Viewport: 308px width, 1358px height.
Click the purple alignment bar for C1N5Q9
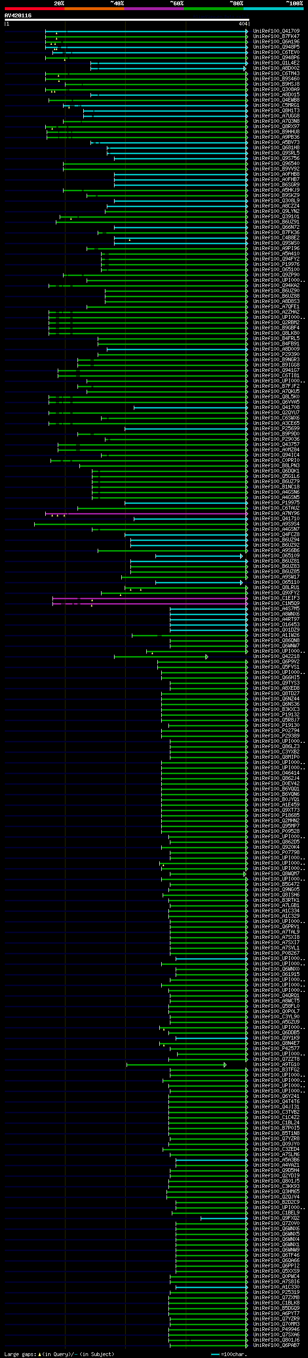[x=150, y=604]
